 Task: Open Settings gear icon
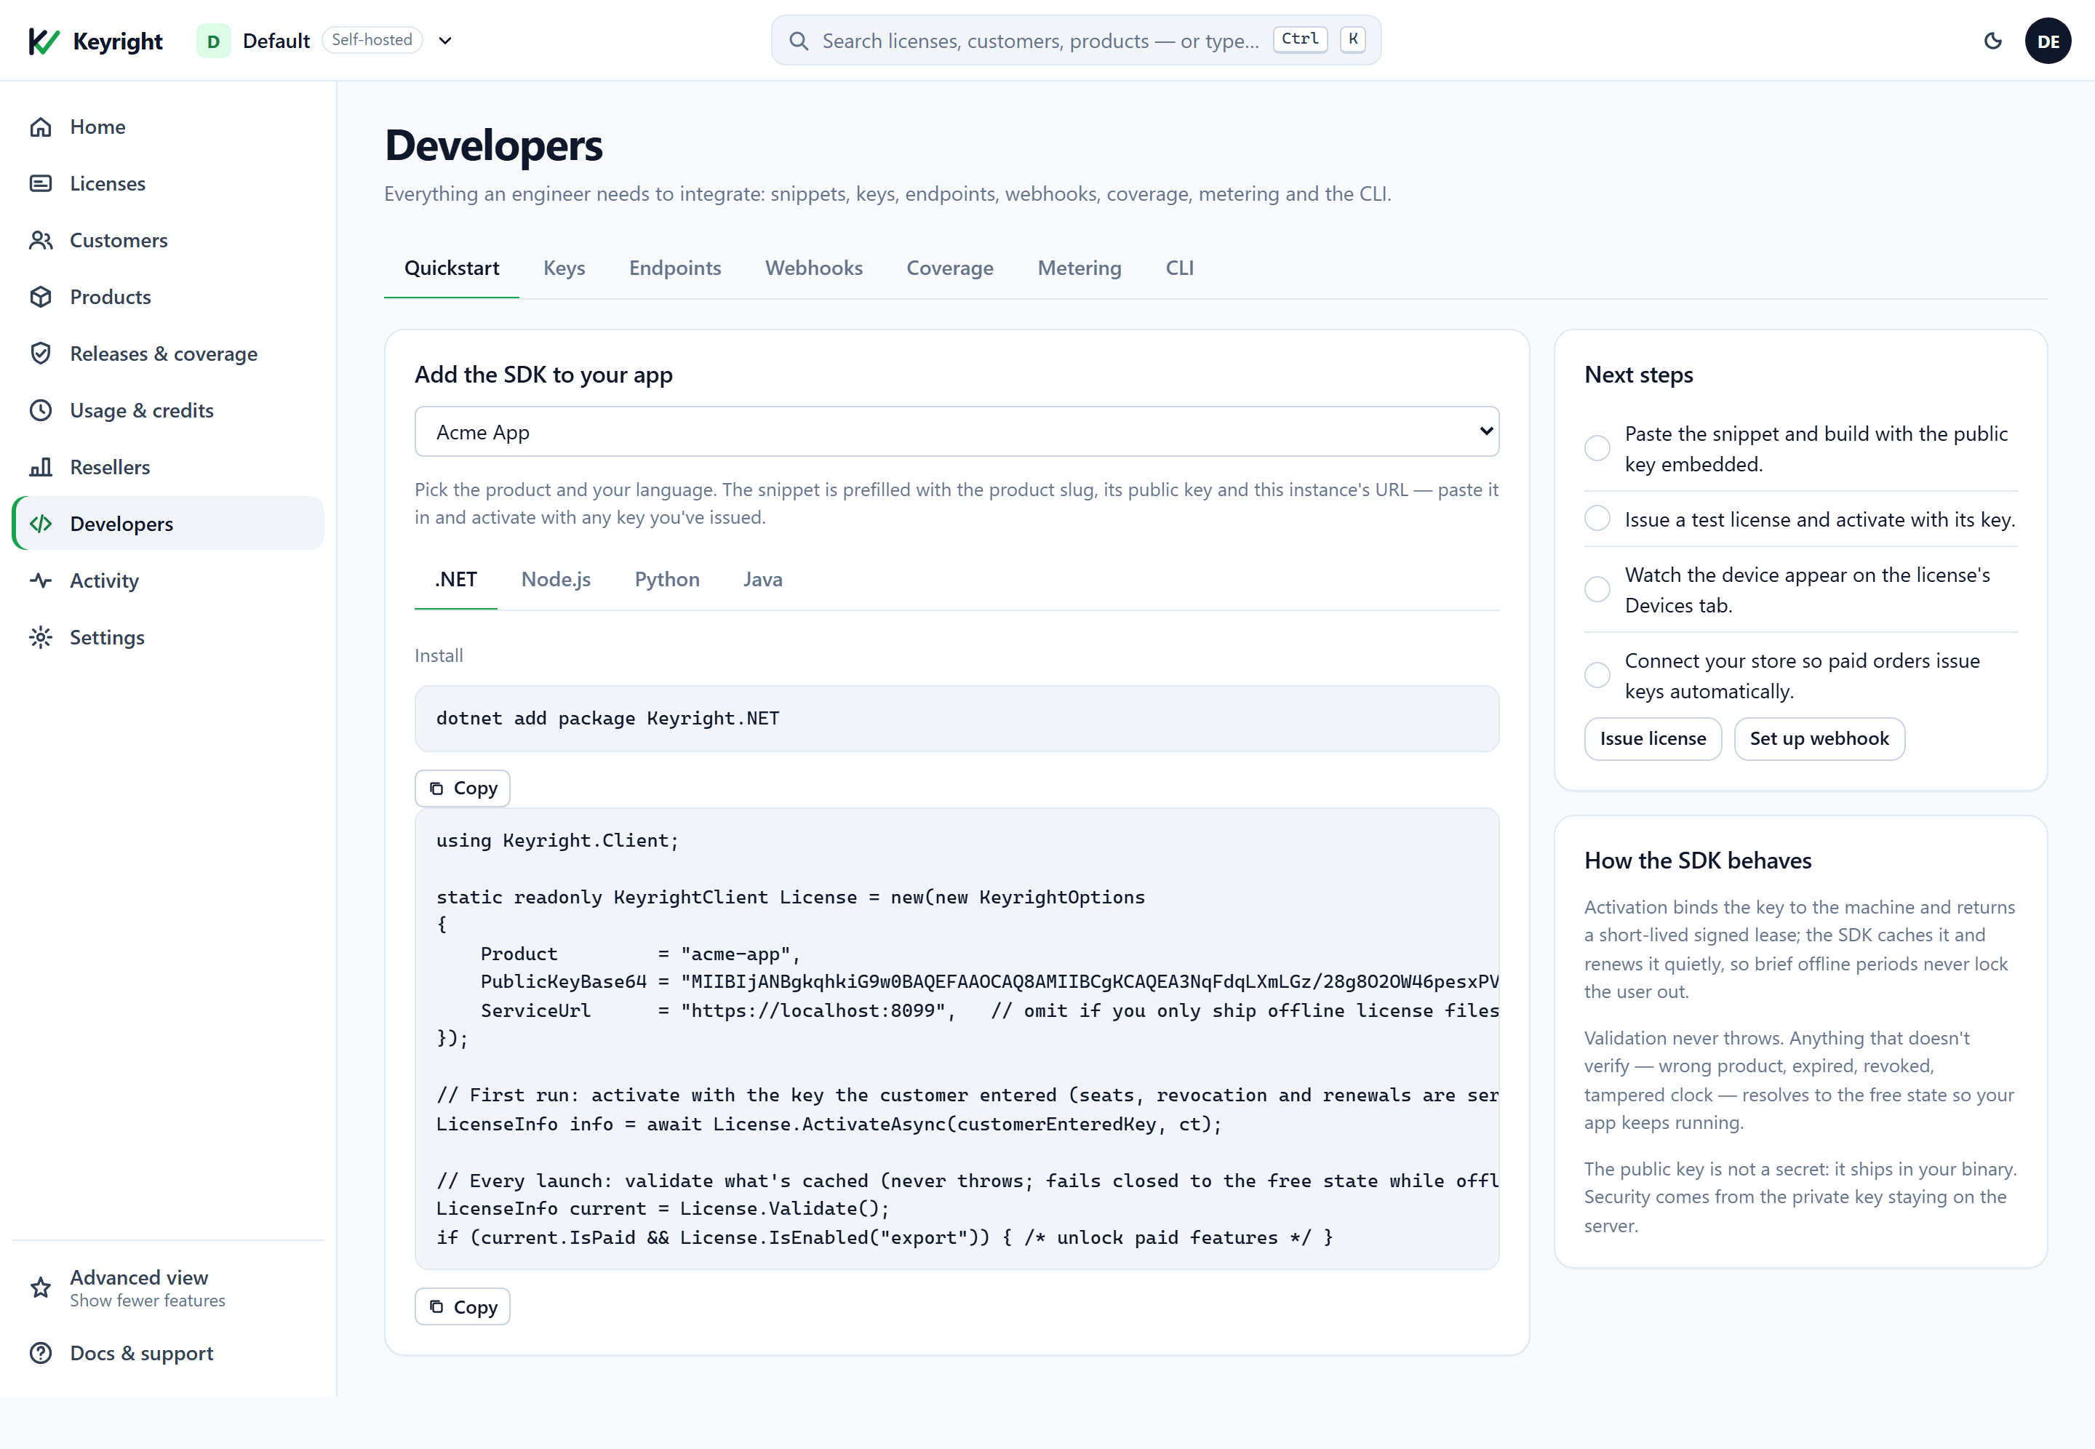click(41, 637)
